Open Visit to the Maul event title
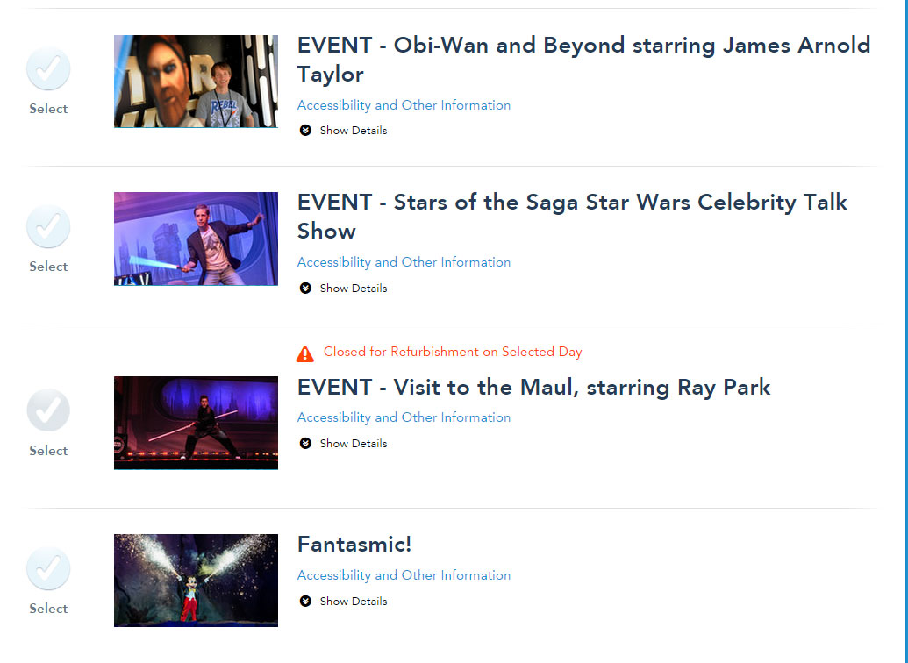Screen dimensions: 908x663 coord(534,388)
